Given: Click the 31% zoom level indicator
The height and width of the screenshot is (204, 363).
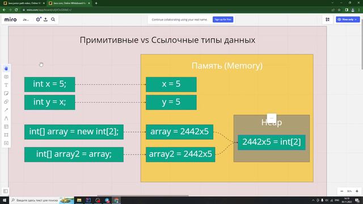Looking at the screenshot, I should pos(349,192).
